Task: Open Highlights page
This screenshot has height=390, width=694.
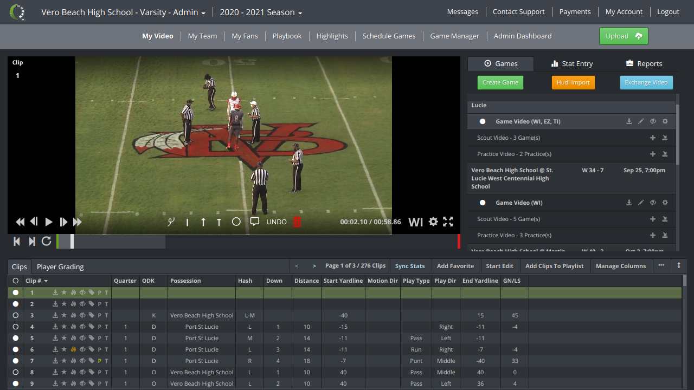Action: pyautogui.click(x=332, y=36)
